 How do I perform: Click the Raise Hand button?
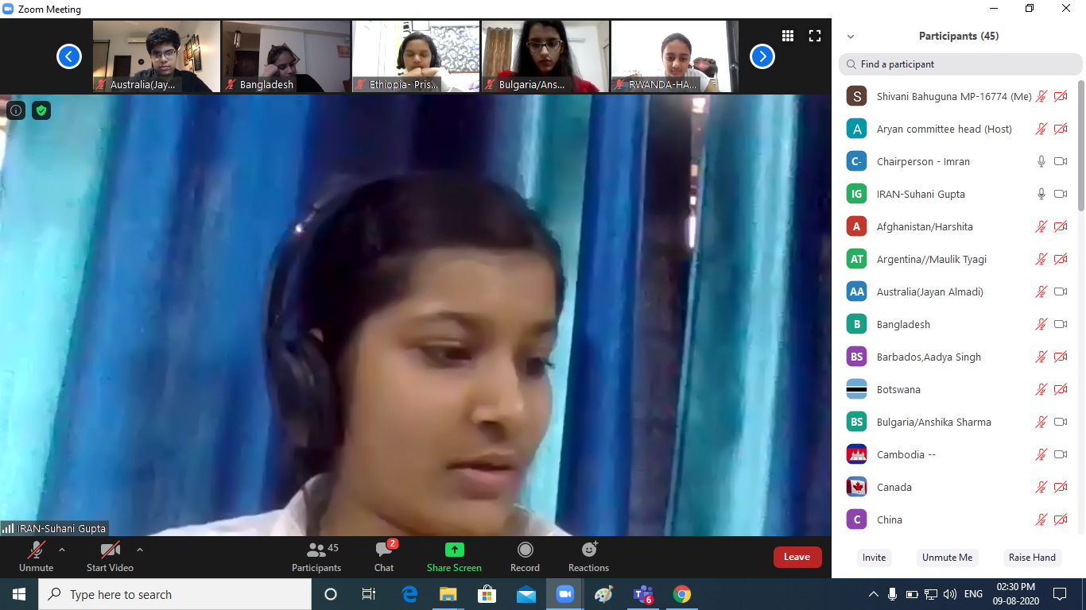(x=1032, y=558)
